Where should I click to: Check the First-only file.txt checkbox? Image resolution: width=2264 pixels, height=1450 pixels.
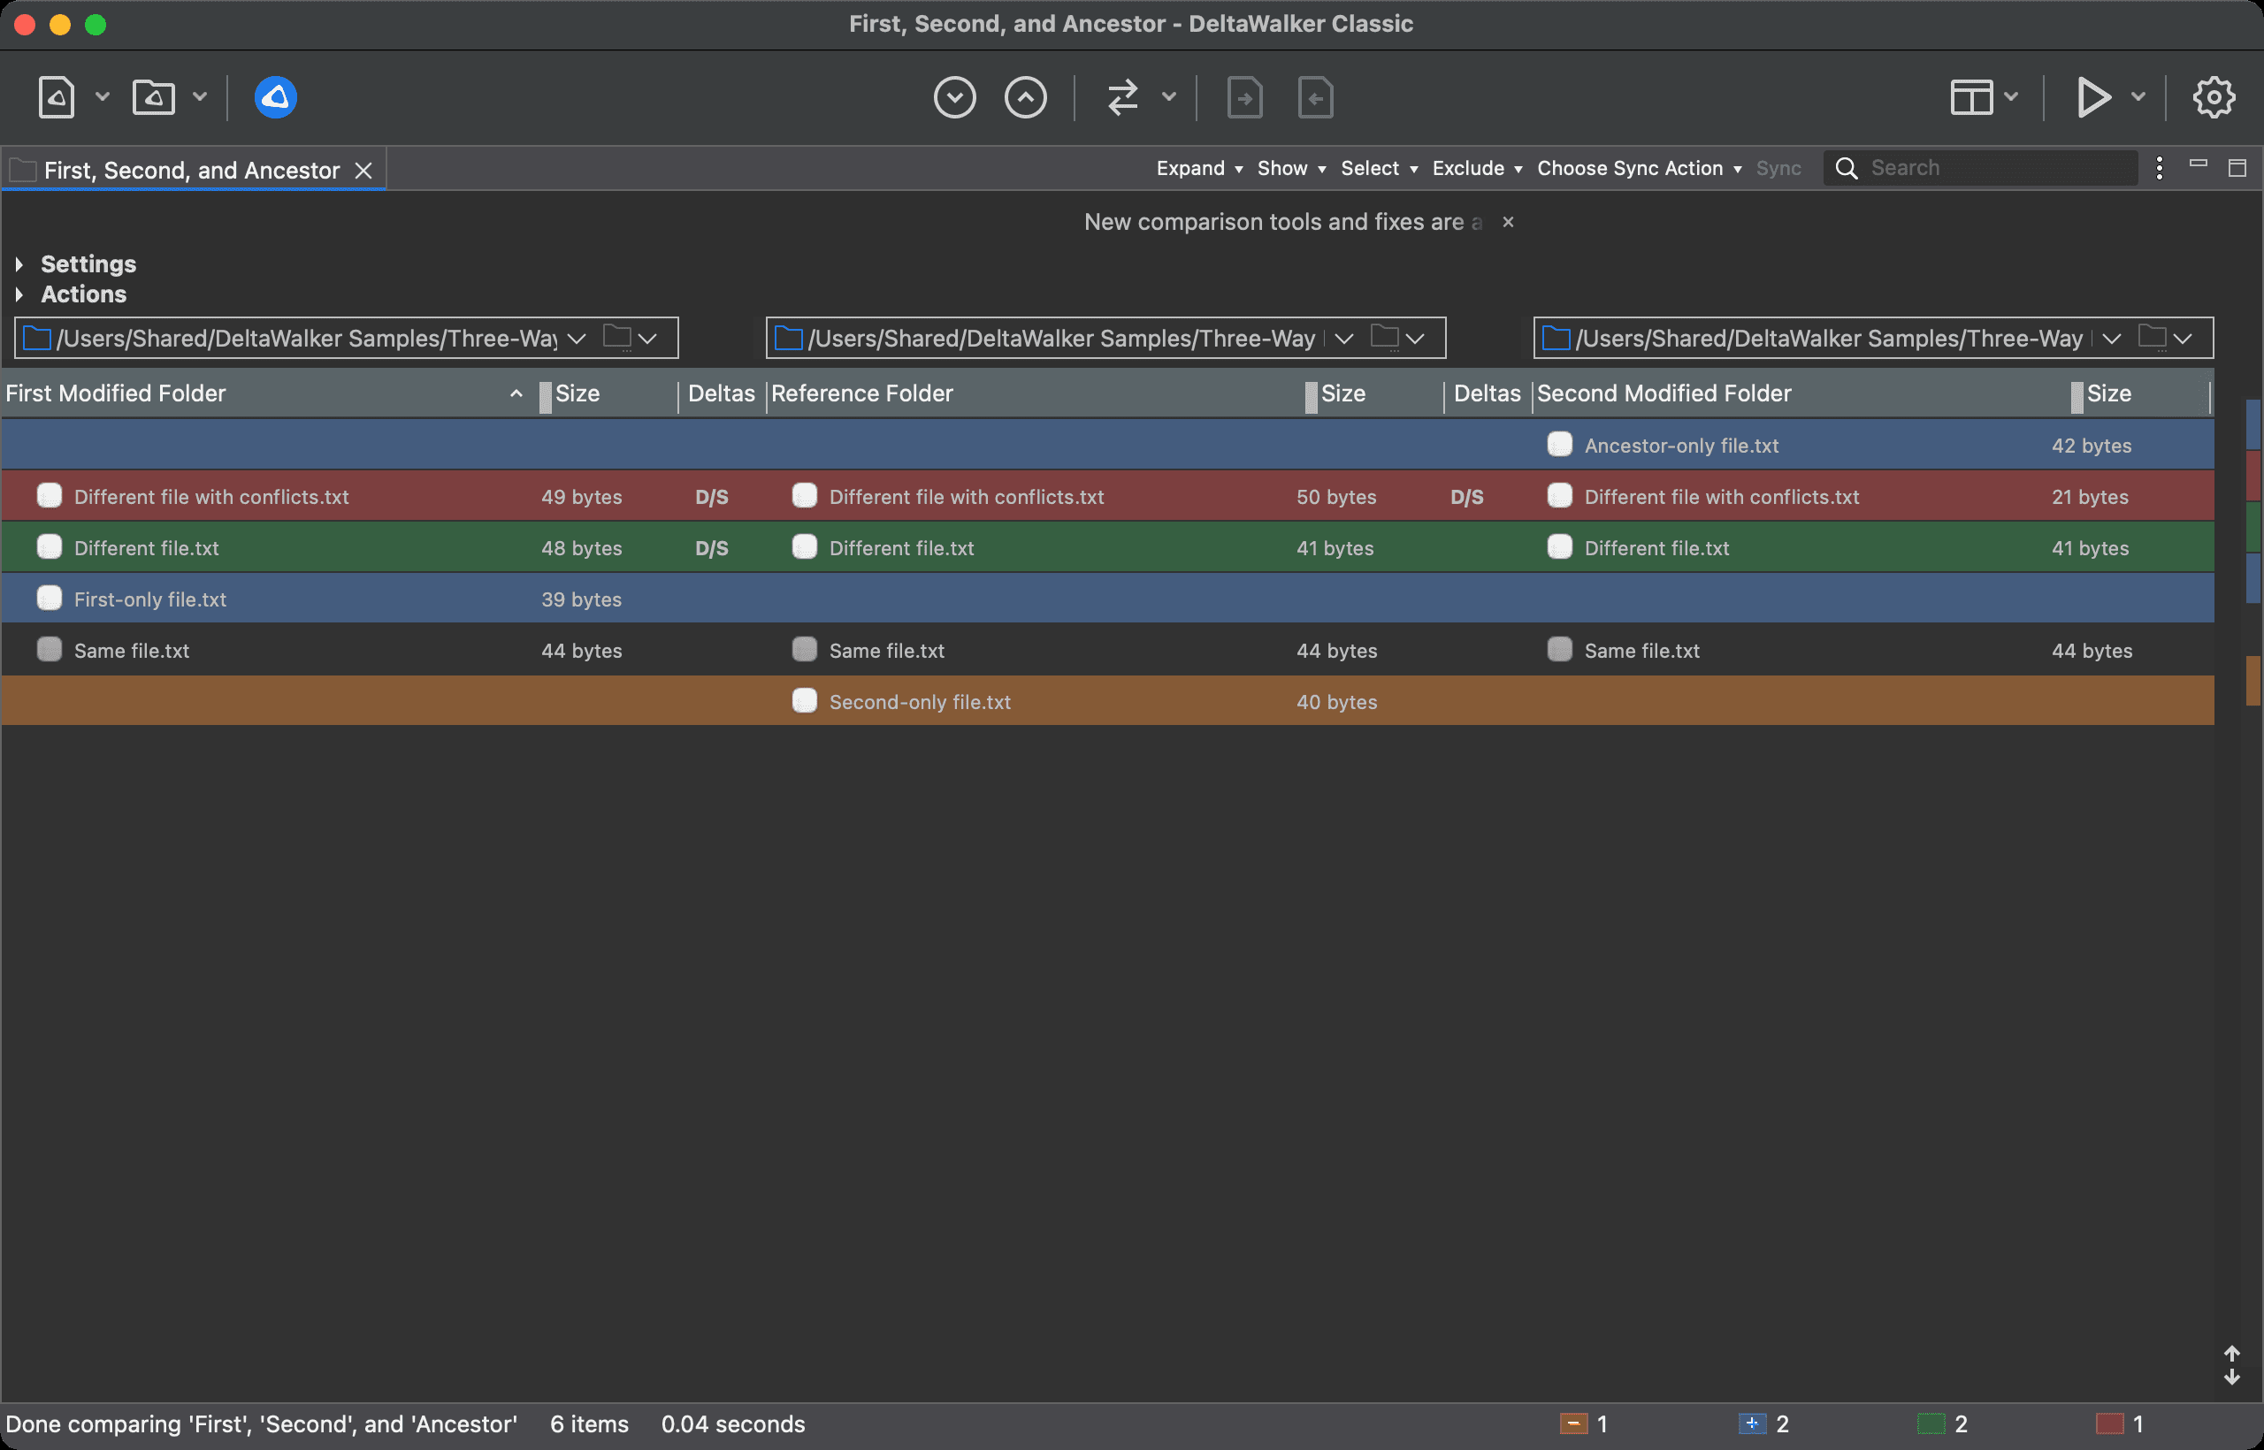[x=49, y=599]
